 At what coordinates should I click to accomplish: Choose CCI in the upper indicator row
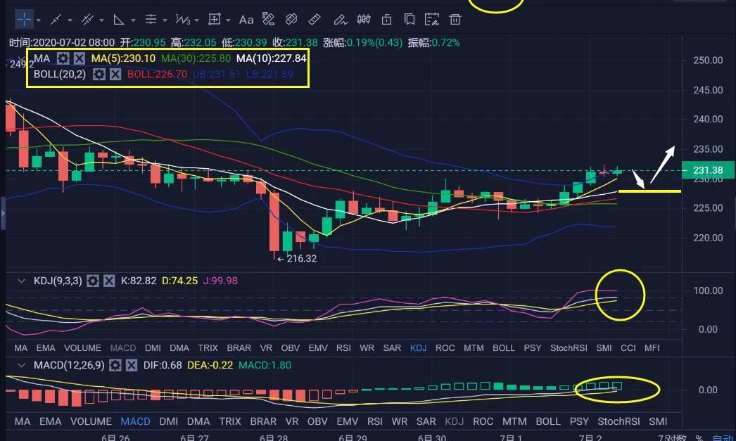[x=628, y=347]
